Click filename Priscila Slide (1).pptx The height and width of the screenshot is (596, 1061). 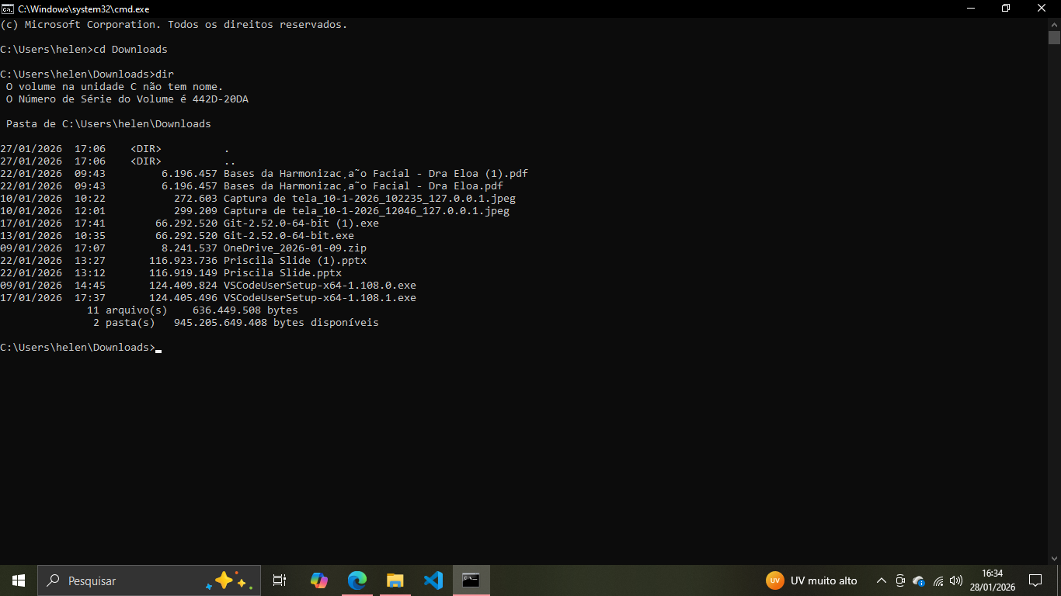295,260
